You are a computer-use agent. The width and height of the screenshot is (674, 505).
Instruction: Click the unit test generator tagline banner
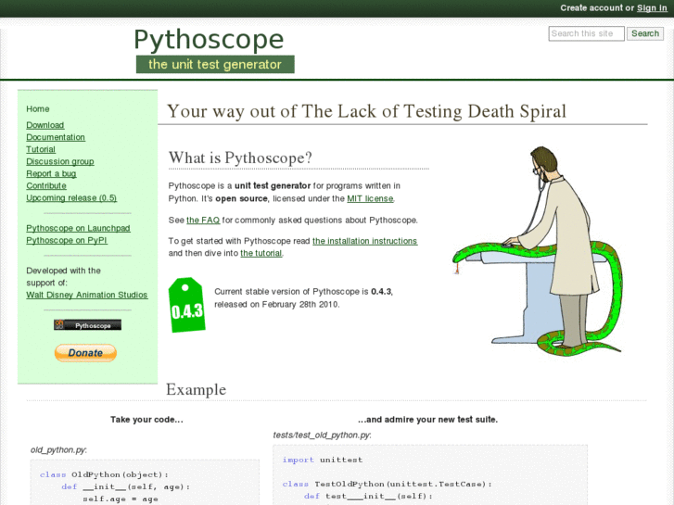coord(215,65)
